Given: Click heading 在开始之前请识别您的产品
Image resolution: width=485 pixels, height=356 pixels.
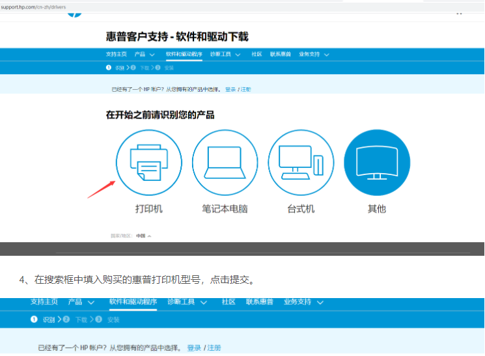Looking at the screenshot, I should click(x=160, y=115).
